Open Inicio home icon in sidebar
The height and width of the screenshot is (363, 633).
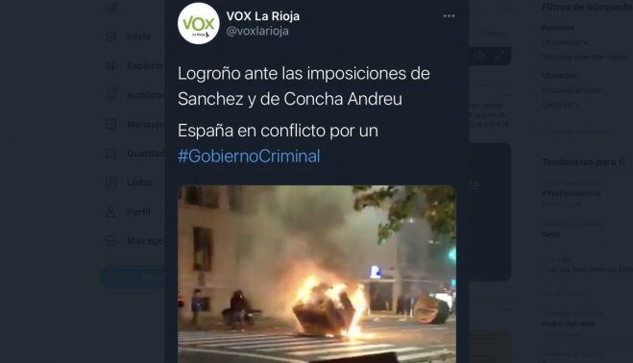(x=110, y=36)
